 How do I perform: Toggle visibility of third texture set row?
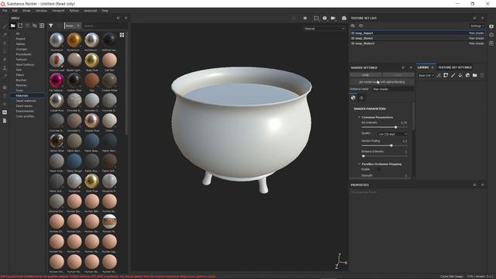(353, 43)
